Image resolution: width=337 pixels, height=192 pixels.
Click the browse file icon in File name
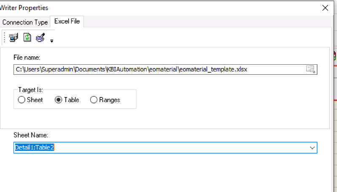310,69
